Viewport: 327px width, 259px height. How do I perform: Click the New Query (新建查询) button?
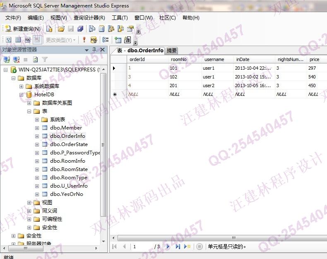pos(23,29)
